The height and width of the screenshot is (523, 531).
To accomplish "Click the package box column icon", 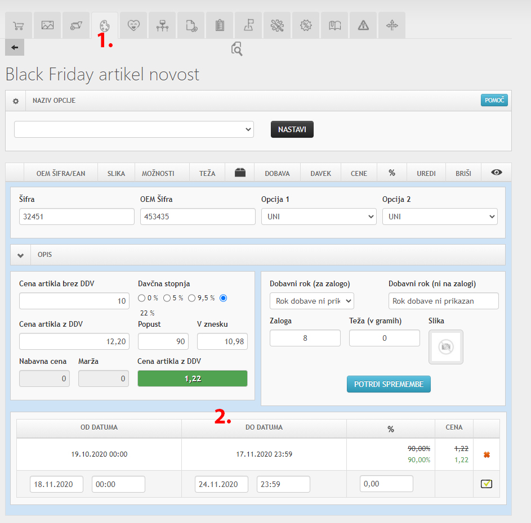I will (240, 173).
